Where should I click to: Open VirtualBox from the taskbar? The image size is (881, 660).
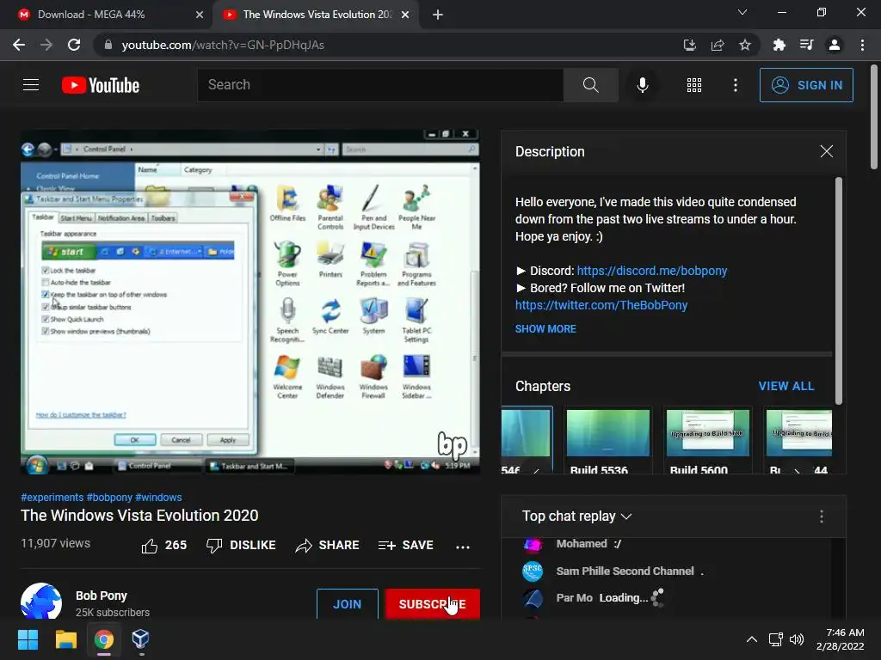tap(140, 639)
